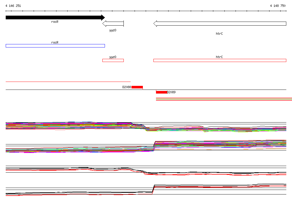Click the yyzO label above red box
Screen dimensions: 292x203
[113, 57]
